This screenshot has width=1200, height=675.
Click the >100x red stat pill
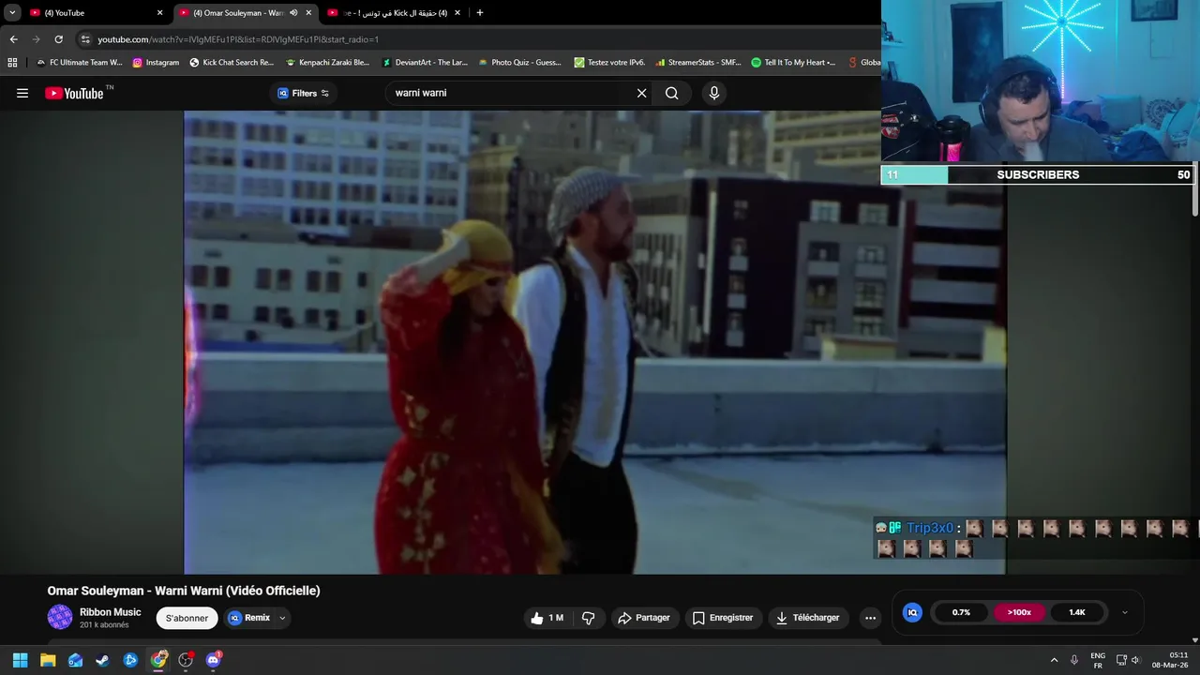[x=1019, y=612]
